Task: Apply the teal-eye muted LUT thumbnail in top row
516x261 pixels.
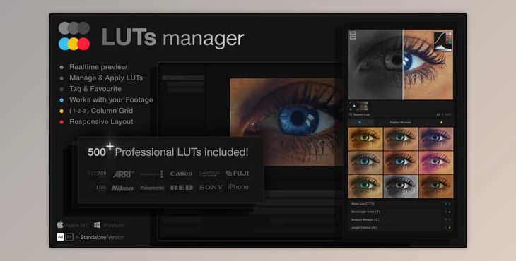Action: tap(401, 139)
